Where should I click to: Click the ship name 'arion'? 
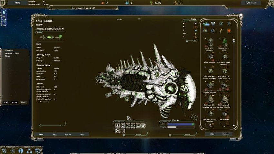39,25
